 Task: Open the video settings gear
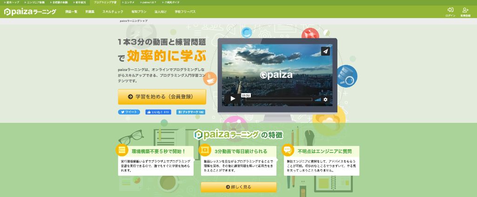coord(325,99)
